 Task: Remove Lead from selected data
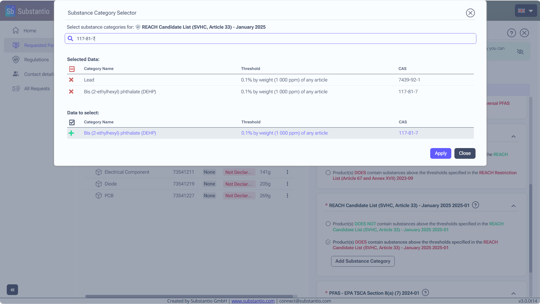point(71,80)
